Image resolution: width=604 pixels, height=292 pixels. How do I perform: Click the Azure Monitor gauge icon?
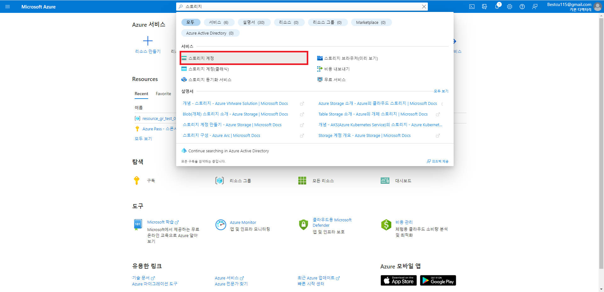pos(221,225)
